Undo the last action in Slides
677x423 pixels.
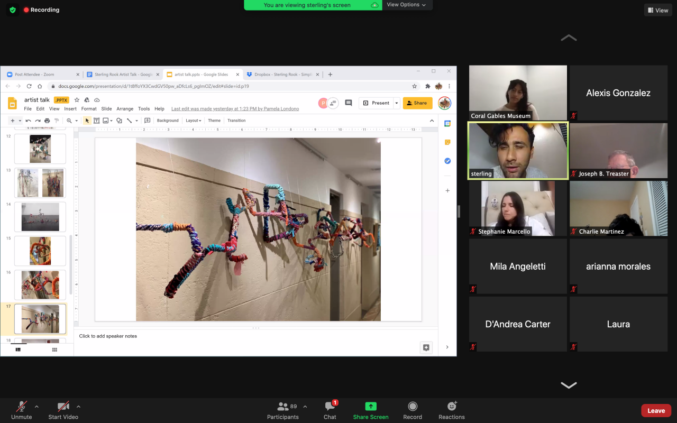pyautogui.click(x=29, y=121)
